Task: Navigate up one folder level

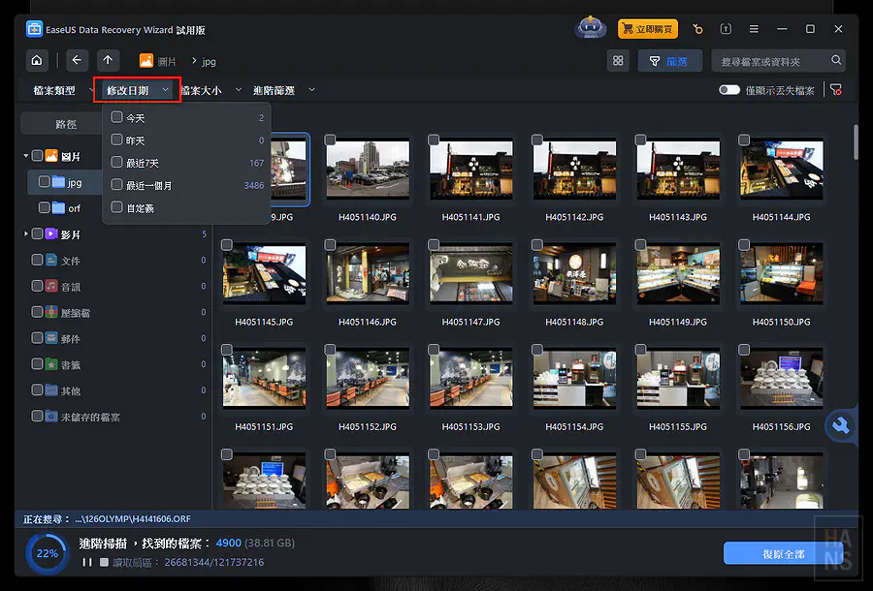Action: pos(108,61)
